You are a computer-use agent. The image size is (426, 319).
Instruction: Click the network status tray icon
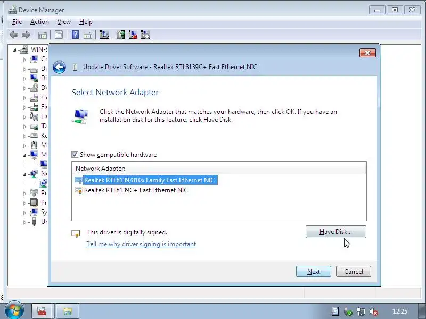click(x=361, y=312)
